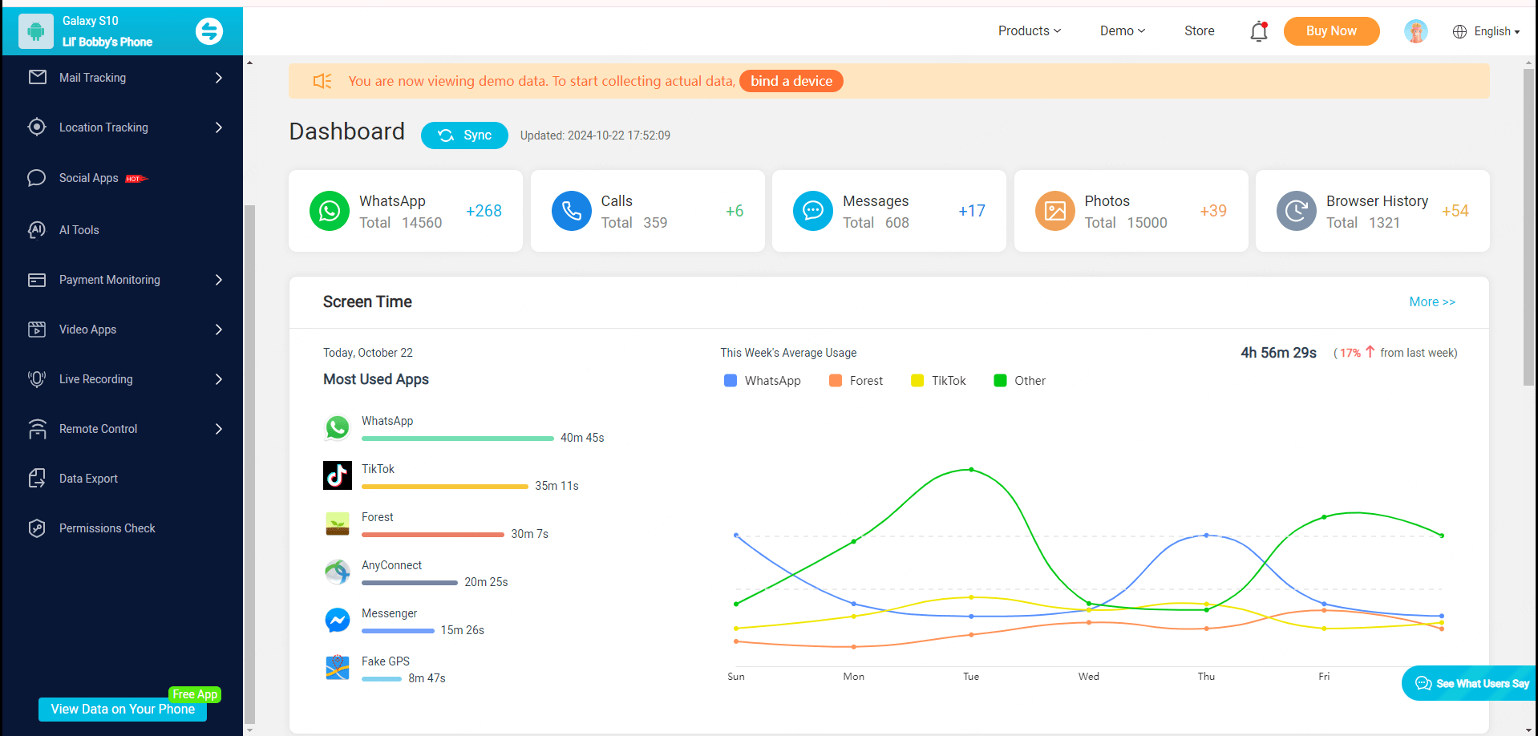Viewport: 1538px width, 736px height.
Task: Open See What Users Say chat button
Action: click(x=1471, y=683)
